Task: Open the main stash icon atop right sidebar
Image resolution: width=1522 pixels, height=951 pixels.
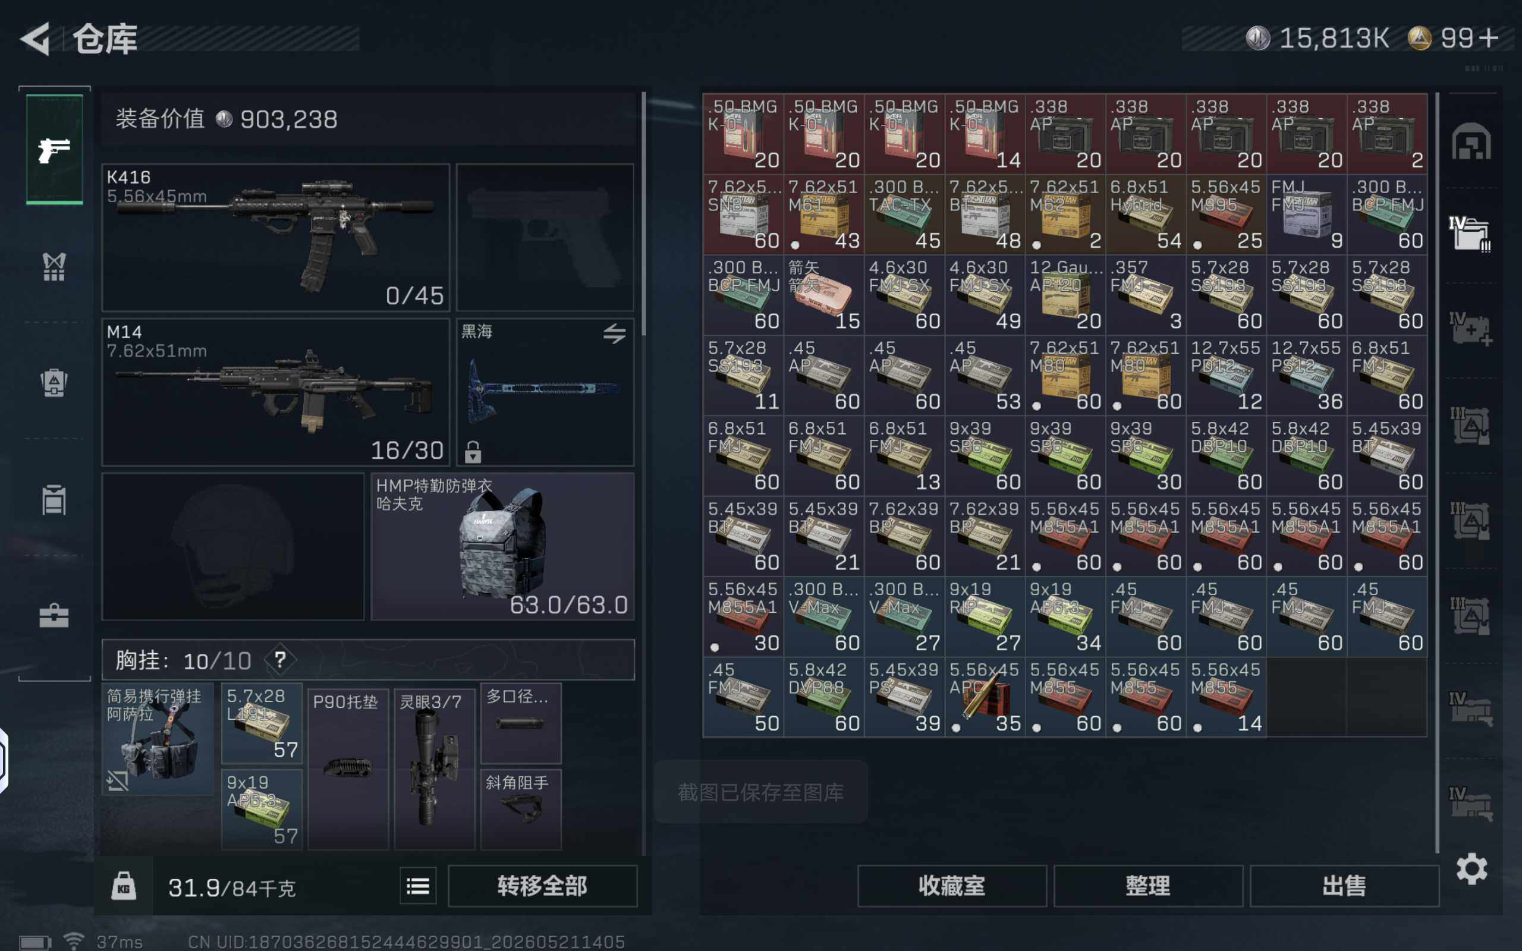Action: (1471, 141)
